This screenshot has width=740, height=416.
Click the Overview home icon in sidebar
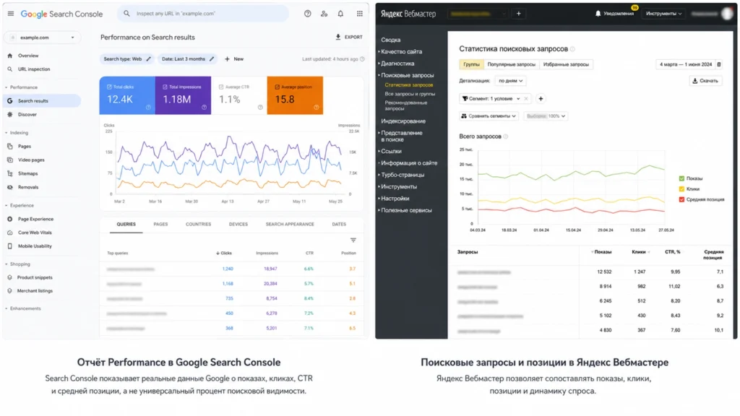(x=10, y=56)
